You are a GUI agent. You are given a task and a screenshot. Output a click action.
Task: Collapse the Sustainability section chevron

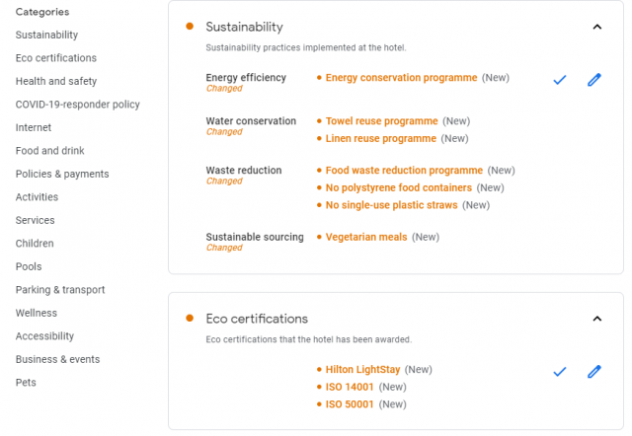click(596, 27)
